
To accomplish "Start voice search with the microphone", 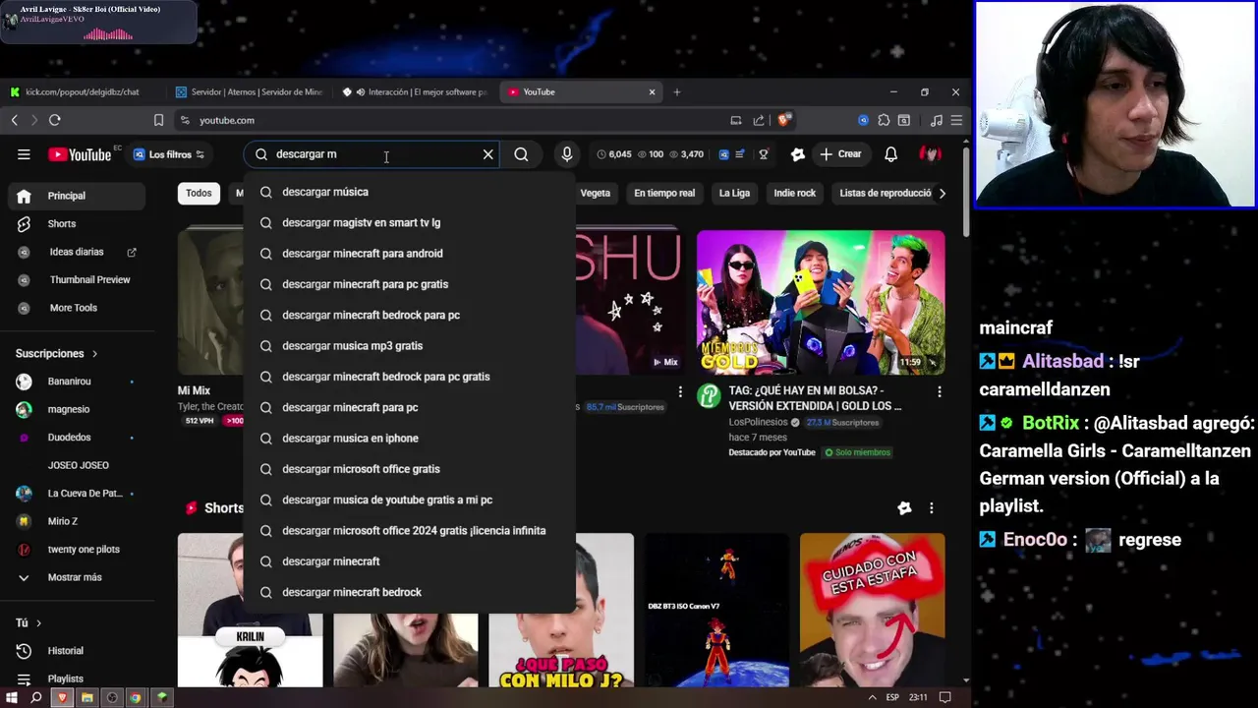I will pos(566,154).
